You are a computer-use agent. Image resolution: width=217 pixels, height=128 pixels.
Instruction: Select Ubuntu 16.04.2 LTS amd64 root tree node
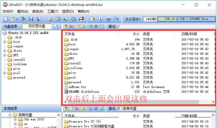tap(28, 33)
